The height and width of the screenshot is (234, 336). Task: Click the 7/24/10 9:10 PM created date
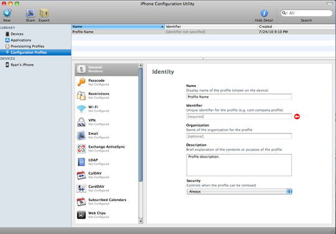[273, 32]
